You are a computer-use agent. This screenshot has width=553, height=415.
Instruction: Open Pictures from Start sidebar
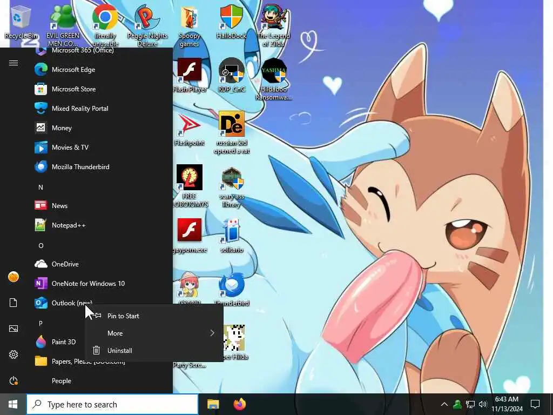[x=14, y=329]
